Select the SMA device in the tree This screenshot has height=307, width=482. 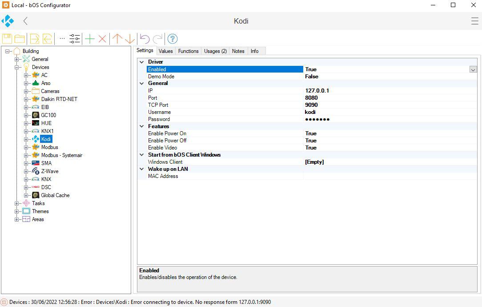tap(46, 163)
